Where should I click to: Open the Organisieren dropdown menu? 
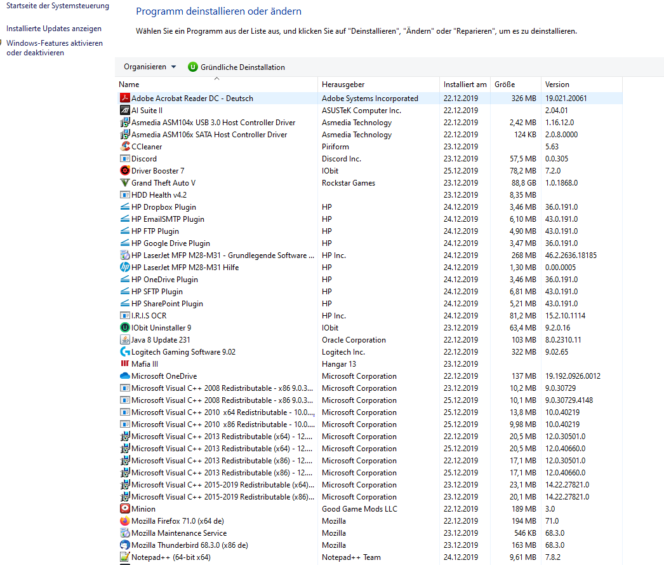tap(149, 67)
